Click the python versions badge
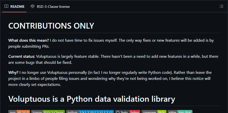The height and width of the screenshot is (113, 228). point(90,111)
